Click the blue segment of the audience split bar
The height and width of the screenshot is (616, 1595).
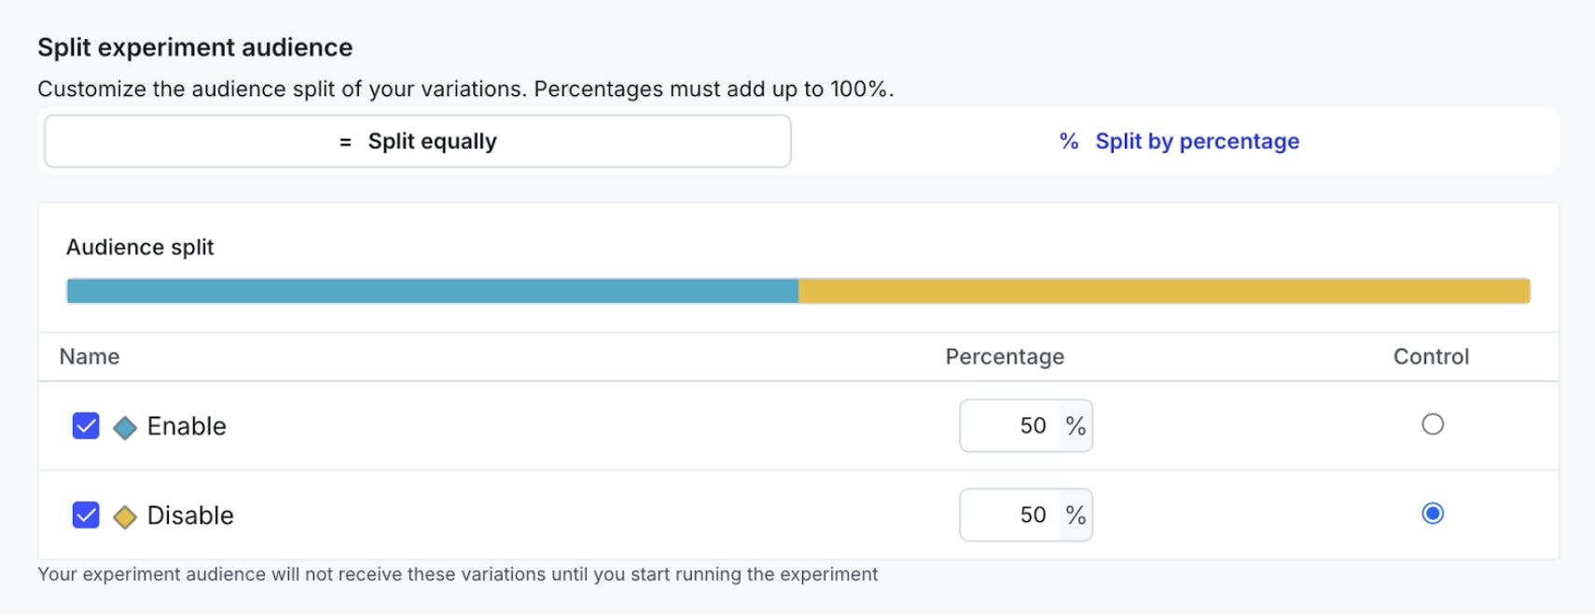[x=432, y=291]
